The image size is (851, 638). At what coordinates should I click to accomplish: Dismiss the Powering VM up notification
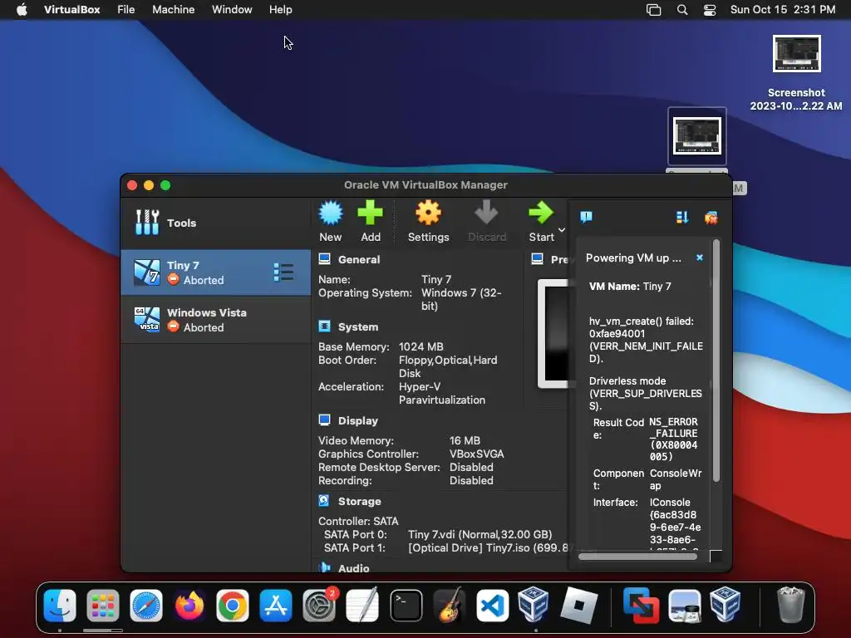coord(700,258)
